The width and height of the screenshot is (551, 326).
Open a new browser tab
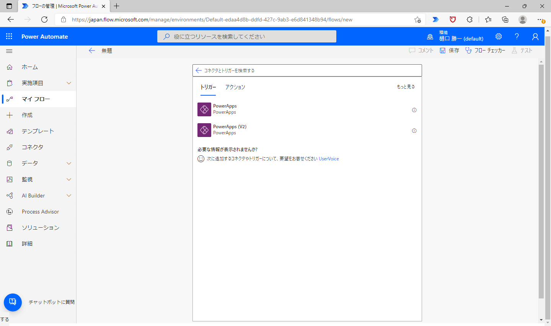117,6
